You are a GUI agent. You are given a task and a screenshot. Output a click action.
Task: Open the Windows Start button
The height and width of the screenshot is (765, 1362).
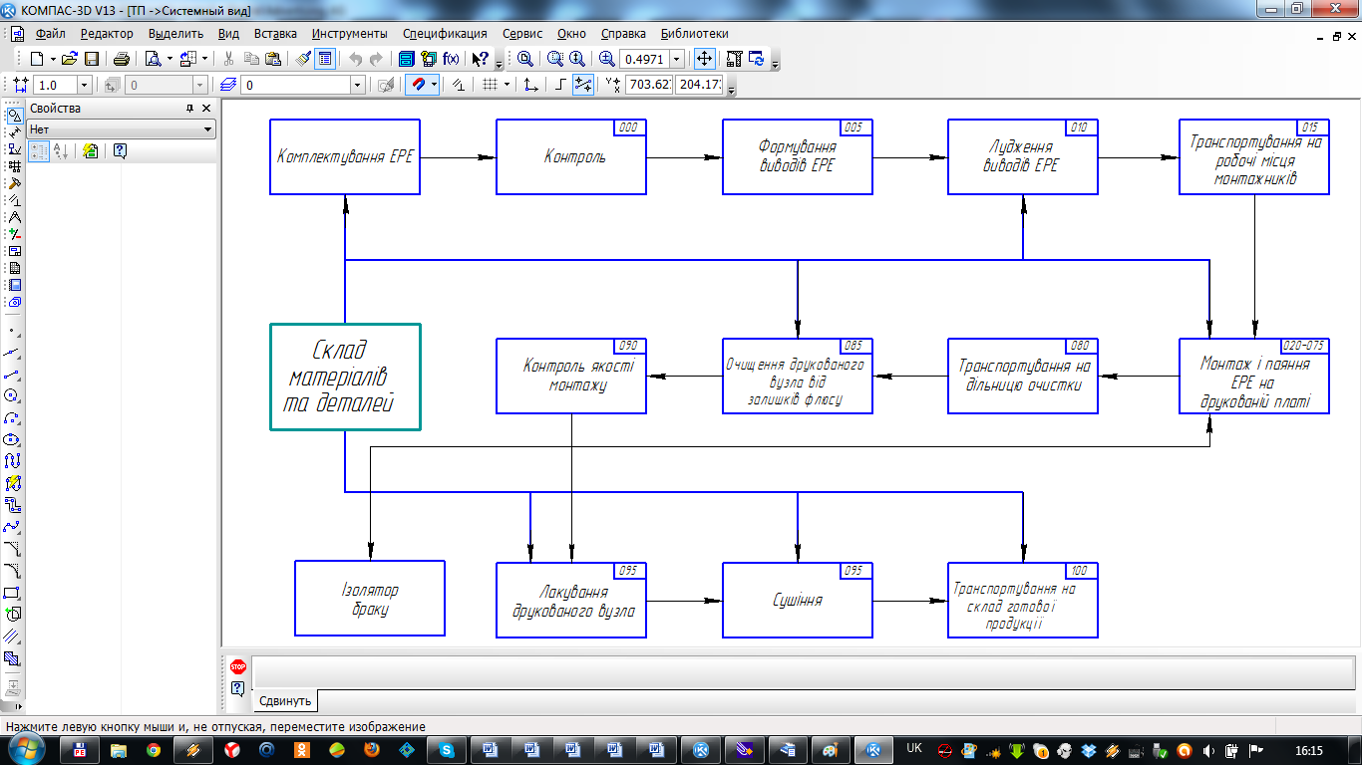click(27, 749)
